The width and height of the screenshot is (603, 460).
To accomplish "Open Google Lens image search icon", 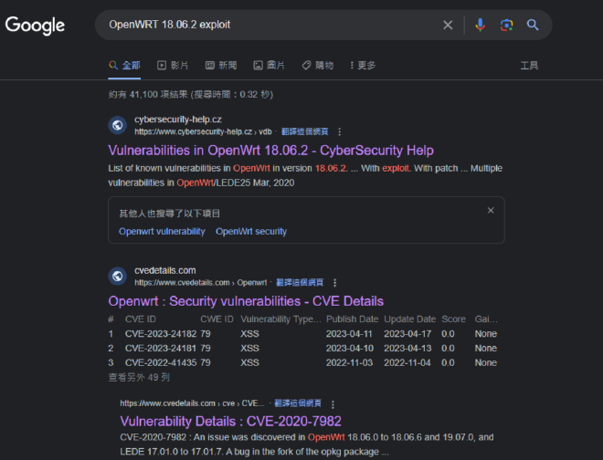I will [506, 25].
